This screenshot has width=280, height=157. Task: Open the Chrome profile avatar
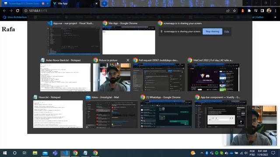point(269,10)
